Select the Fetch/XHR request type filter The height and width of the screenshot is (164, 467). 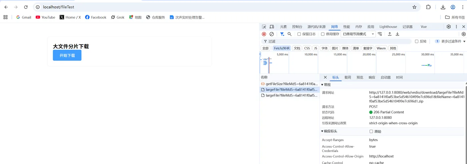click(282, 48)
